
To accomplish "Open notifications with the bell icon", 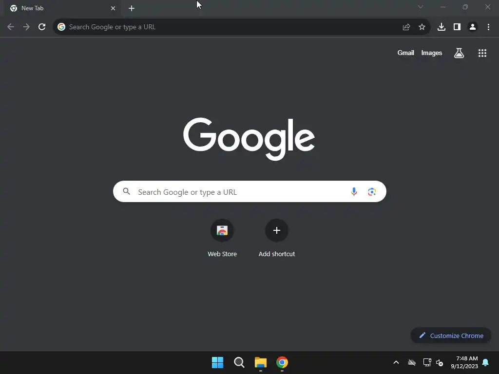I will click(486, 362).
